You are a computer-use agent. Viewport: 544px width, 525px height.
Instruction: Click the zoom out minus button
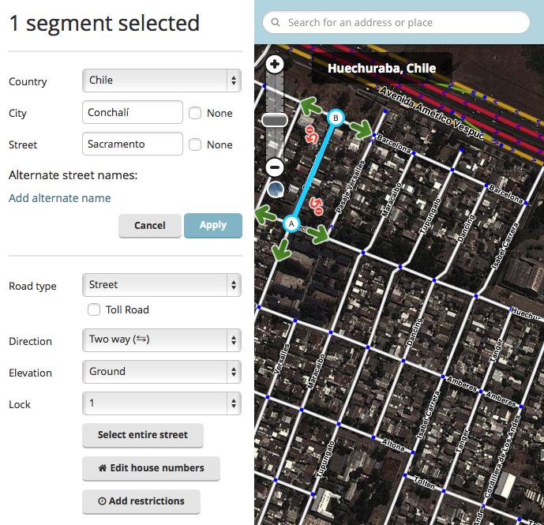click(275, 167)
